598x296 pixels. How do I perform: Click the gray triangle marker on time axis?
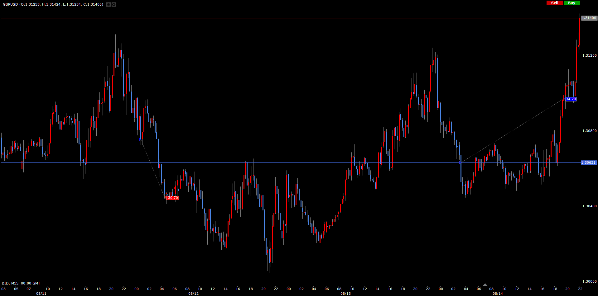click(485, 285)
